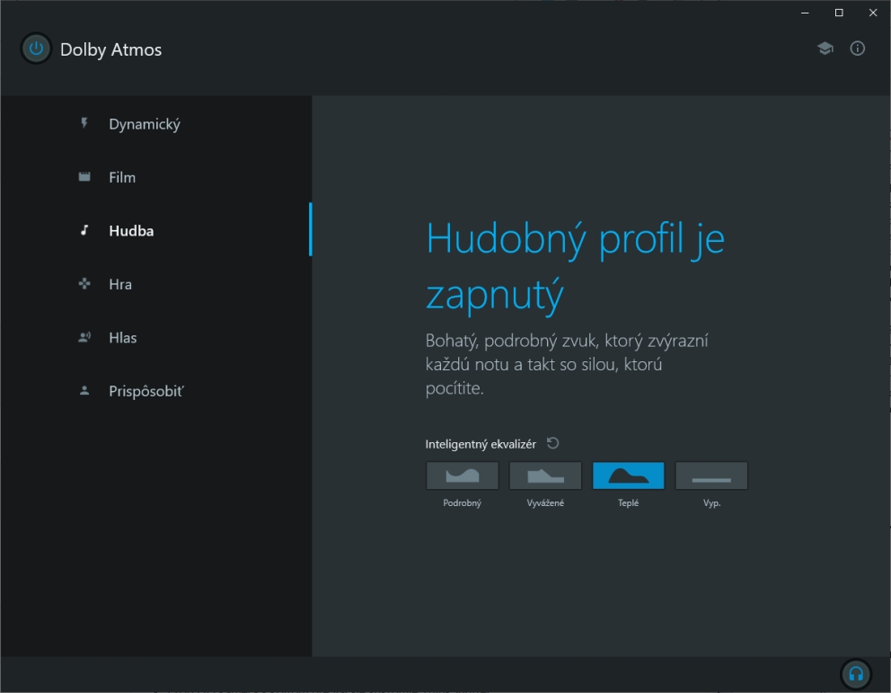The height and width of the screenshot is (693, 891).
Task: Turn off equalizer with Vyp. option
Action: (711, 475)
